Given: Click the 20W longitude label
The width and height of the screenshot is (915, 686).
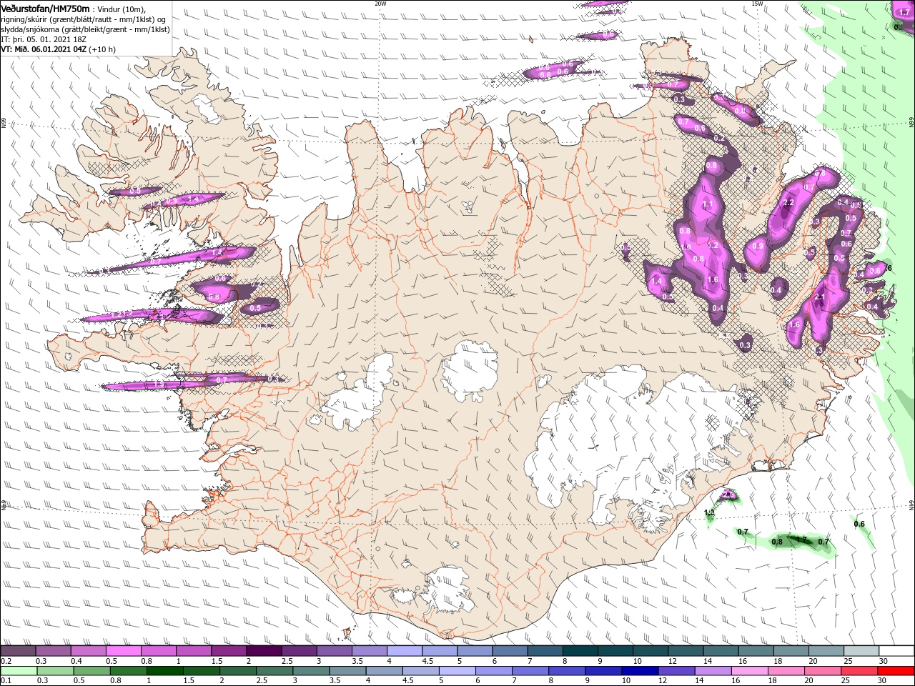Looking at the screenshot, I should pos(380,4).
